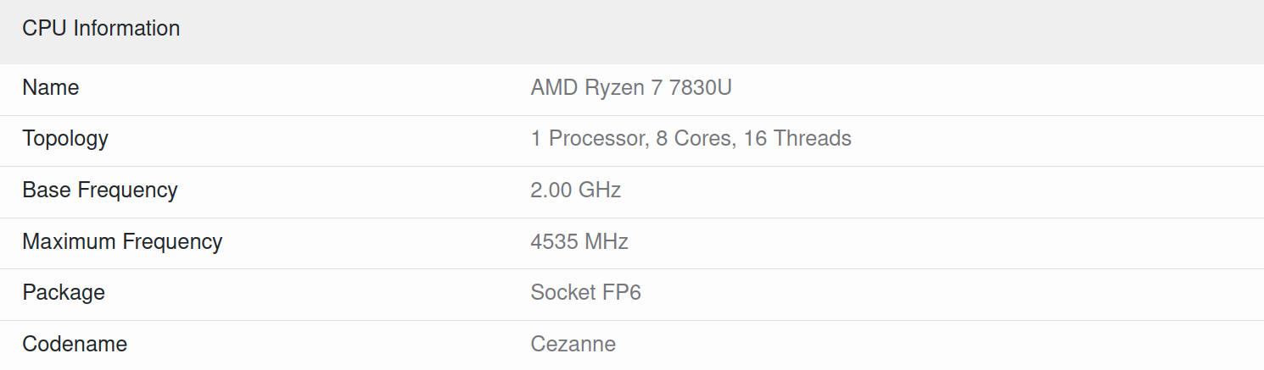Click the Cezanne codename value

tap(573, 344)
